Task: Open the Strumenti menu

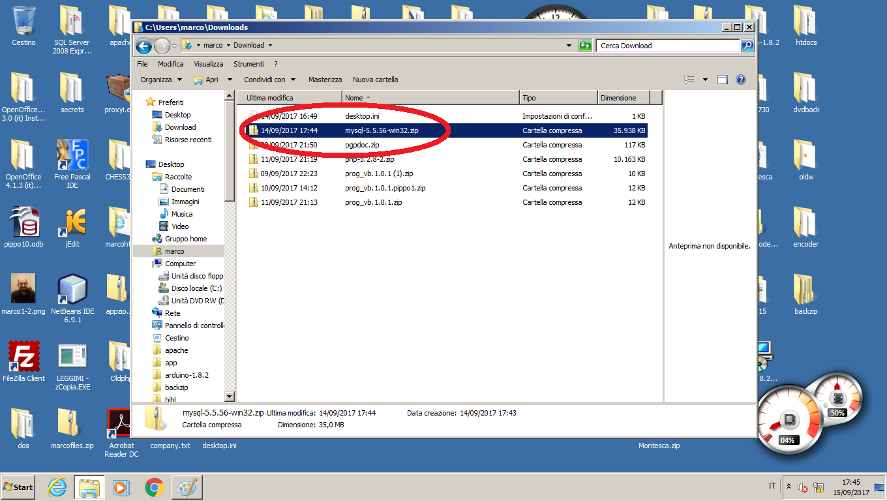Action: 248,64
